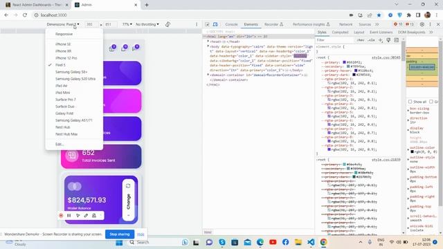Open the 77% zoom dropdown

click(127, 25)
